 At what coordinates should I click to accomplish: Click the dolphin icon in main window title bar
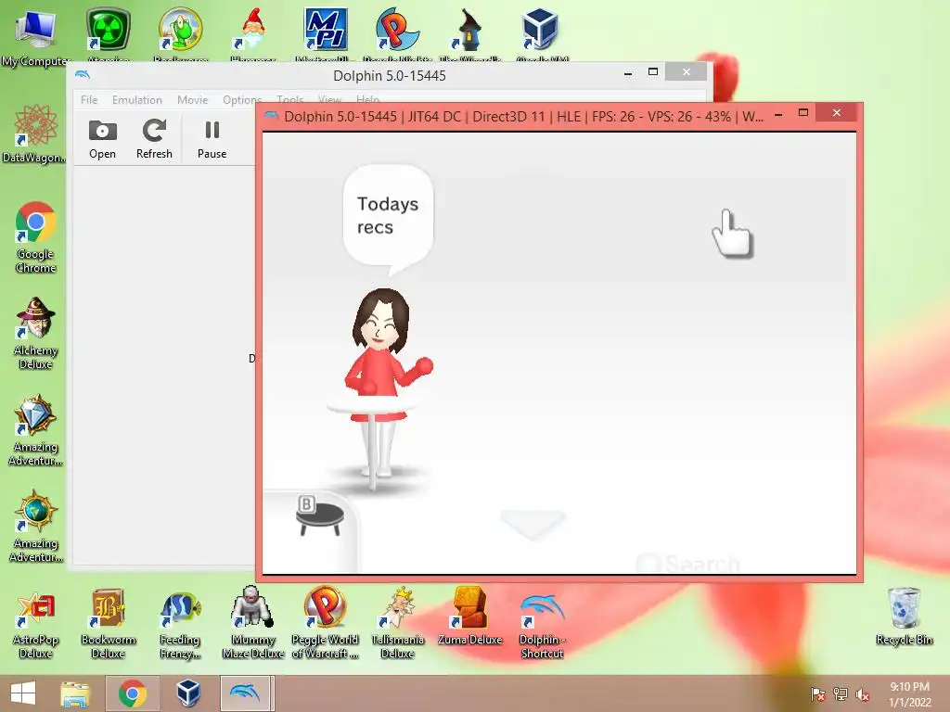pyautogui.click(x=83, y=74)
